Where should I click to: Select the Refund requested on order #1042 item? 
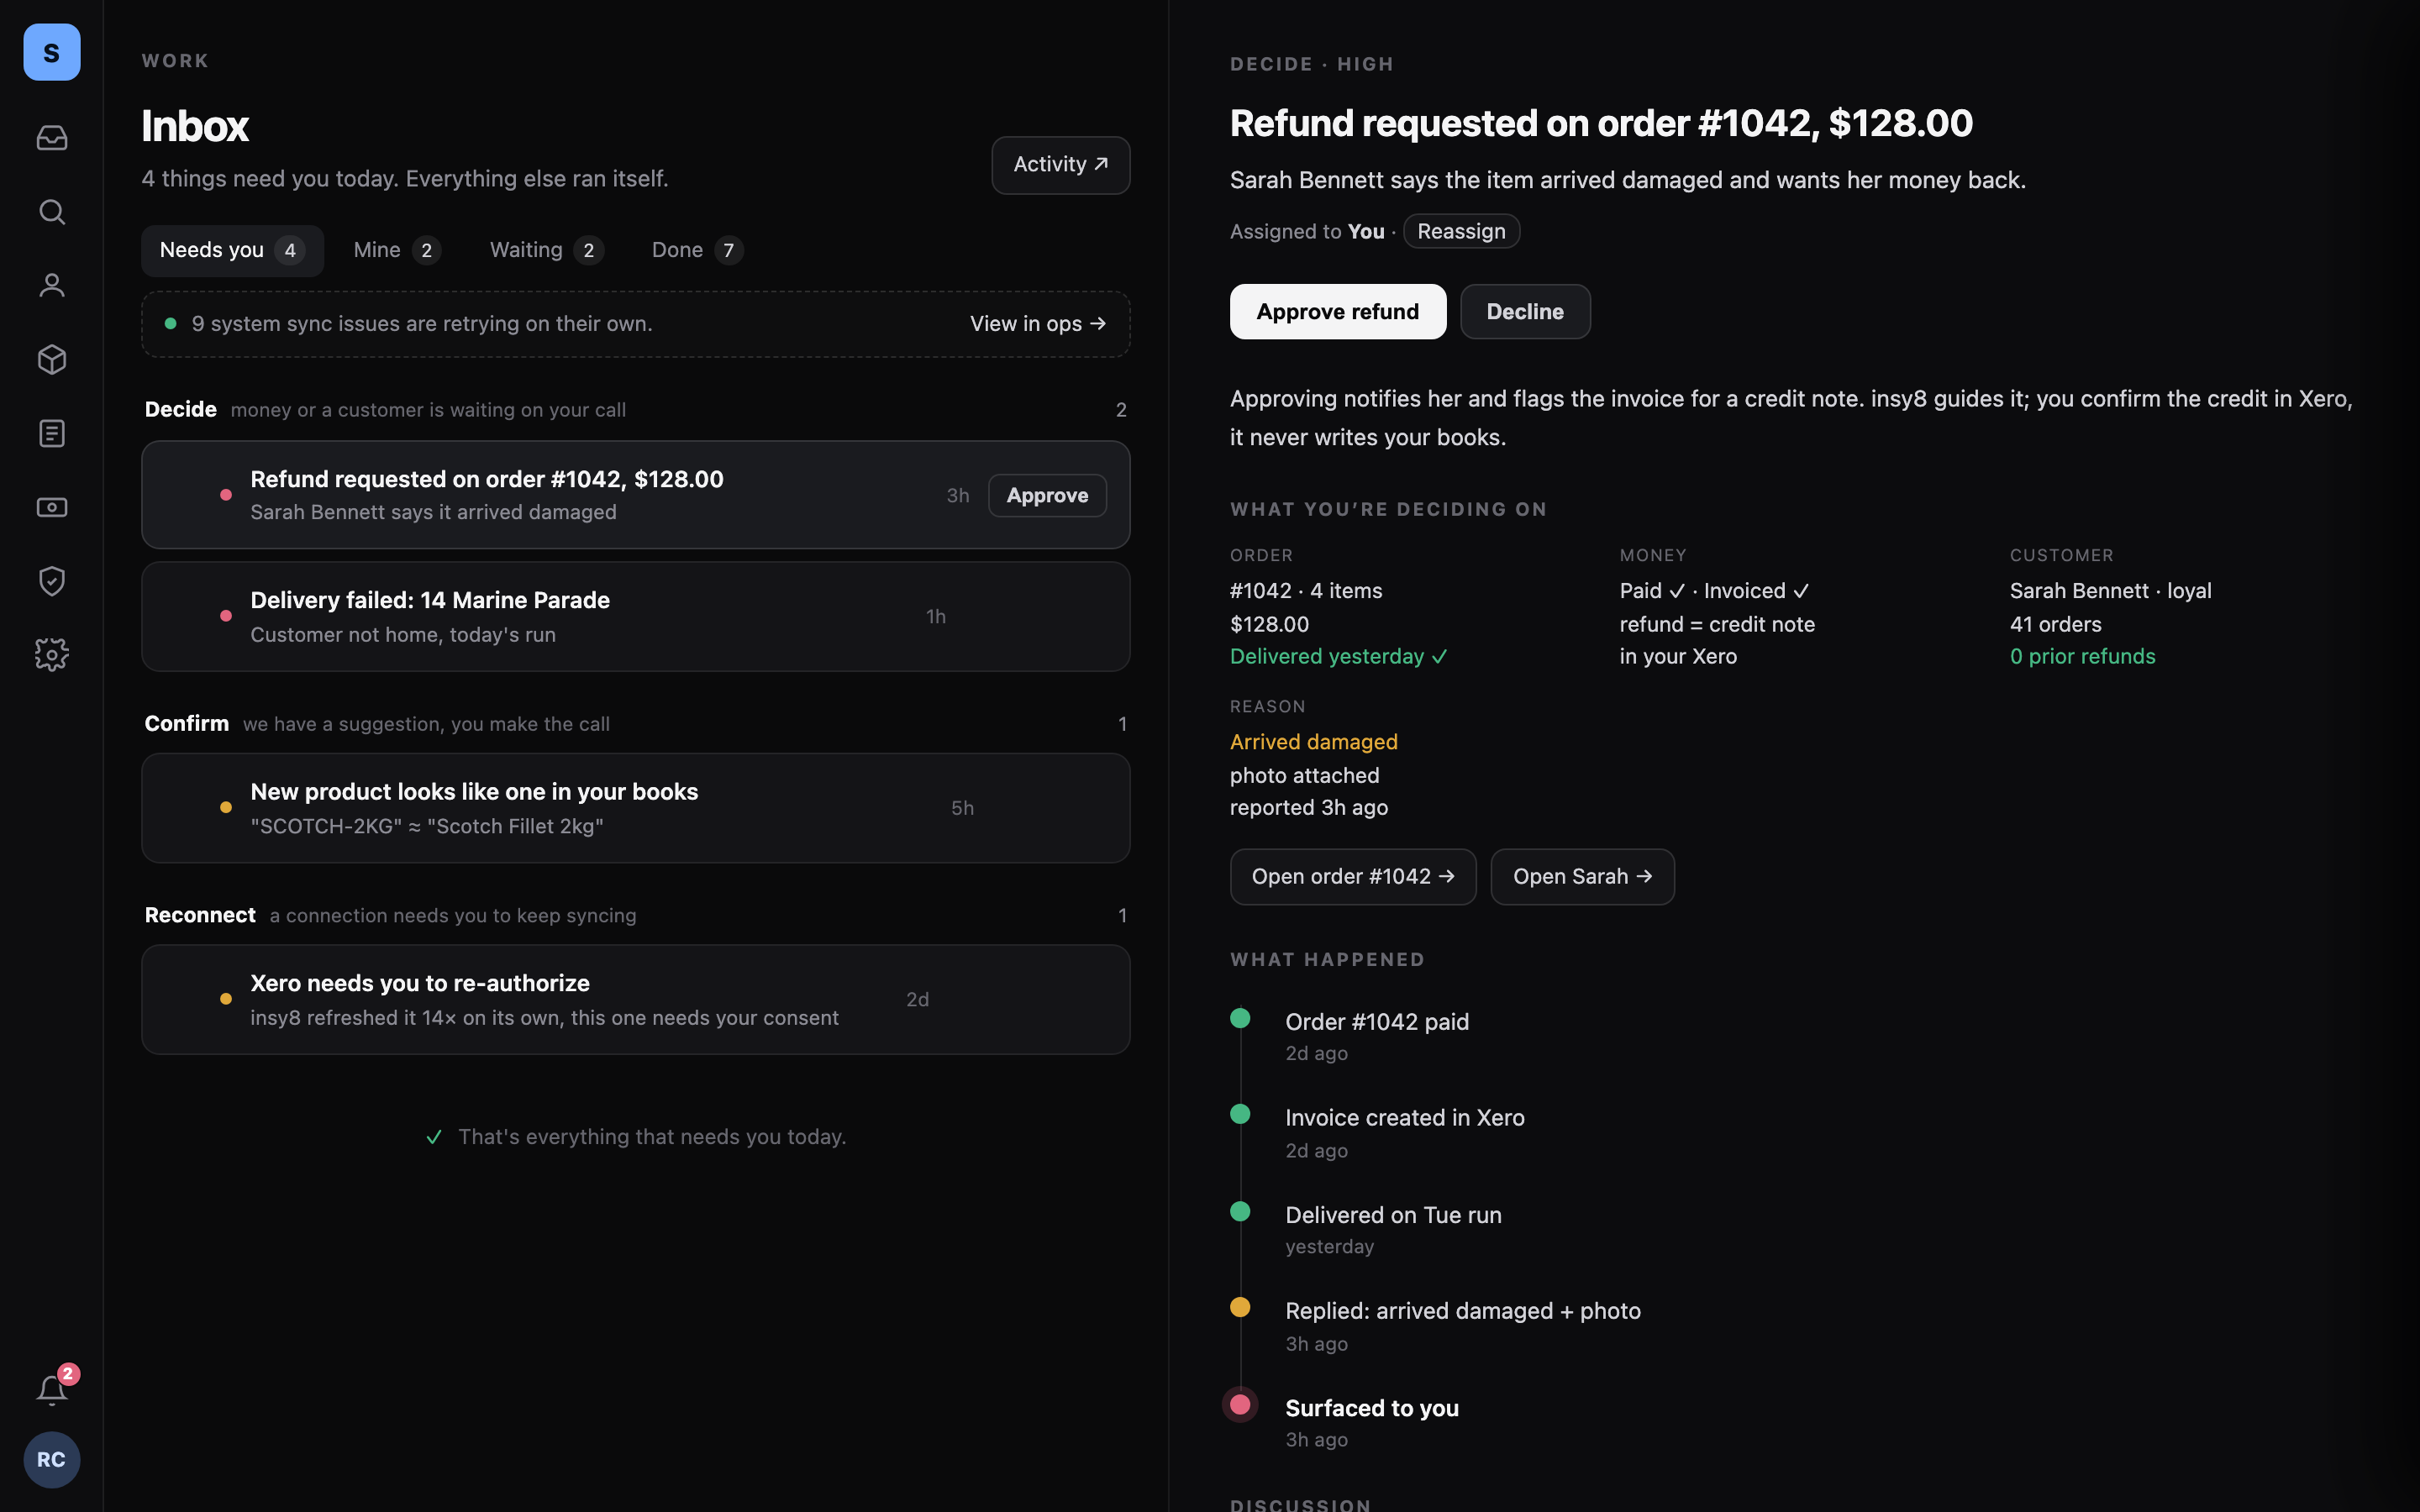tap(636, 495)
